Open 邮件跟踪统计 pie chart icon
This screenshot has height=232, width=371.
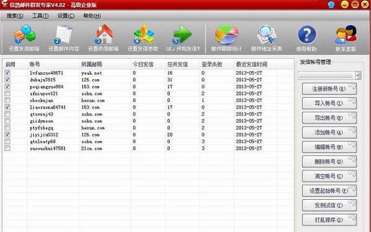(x=227, y=35)
